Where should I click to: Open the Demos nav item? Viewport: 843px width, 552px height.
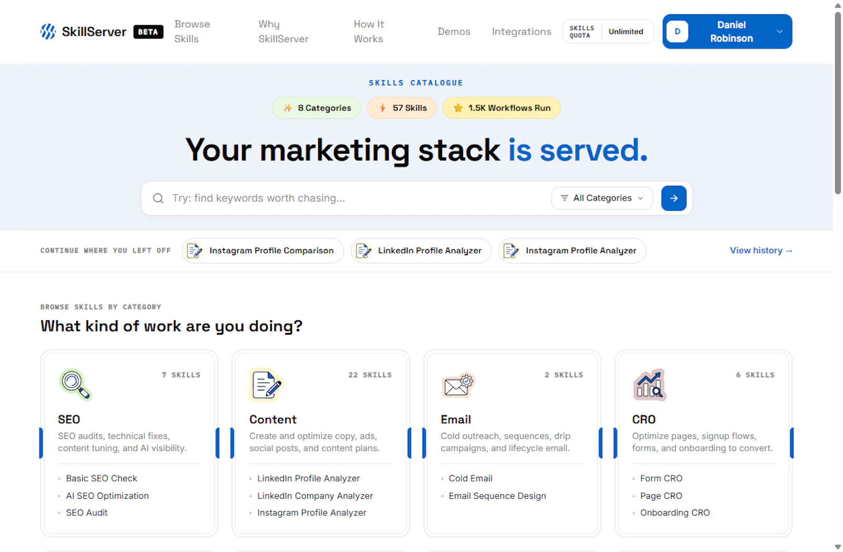454,32
